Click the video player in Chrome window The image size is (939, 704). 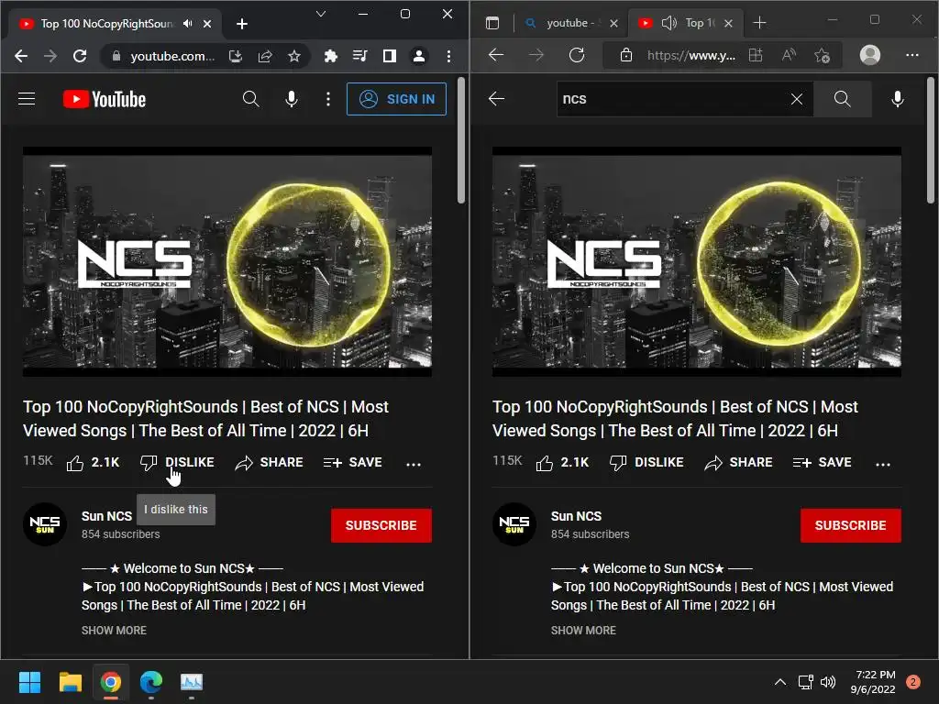[x=227, y=261]
